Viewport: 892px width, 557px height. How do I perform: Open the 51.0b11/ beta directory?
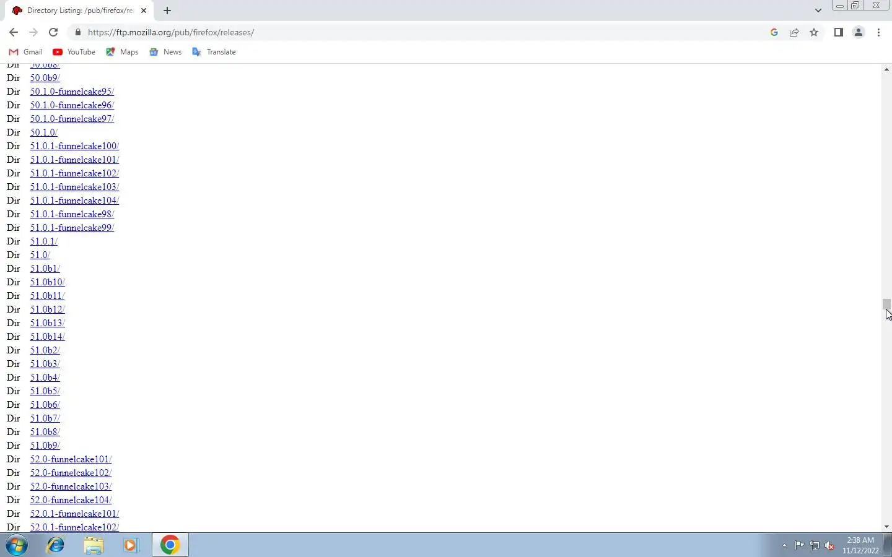[48, 296]
